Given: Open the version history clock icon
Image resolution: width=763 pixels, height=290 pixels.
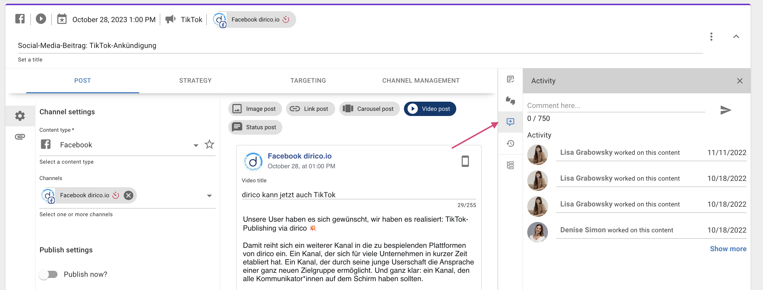Looking at the screenshot, I should tap(510, 144).
